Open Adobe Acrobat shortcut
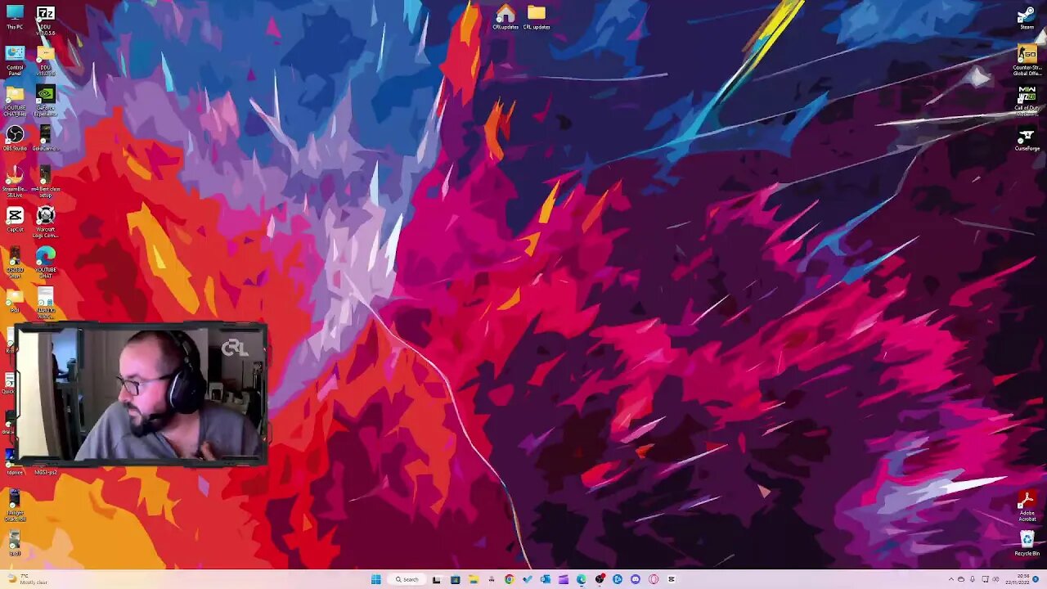This screenshot has width=1047, height=589. (1027, 506)
